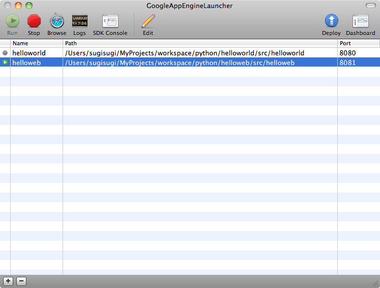Click port 8081 cell
Screen dimensions: 380x288
[x=359, y=62]
